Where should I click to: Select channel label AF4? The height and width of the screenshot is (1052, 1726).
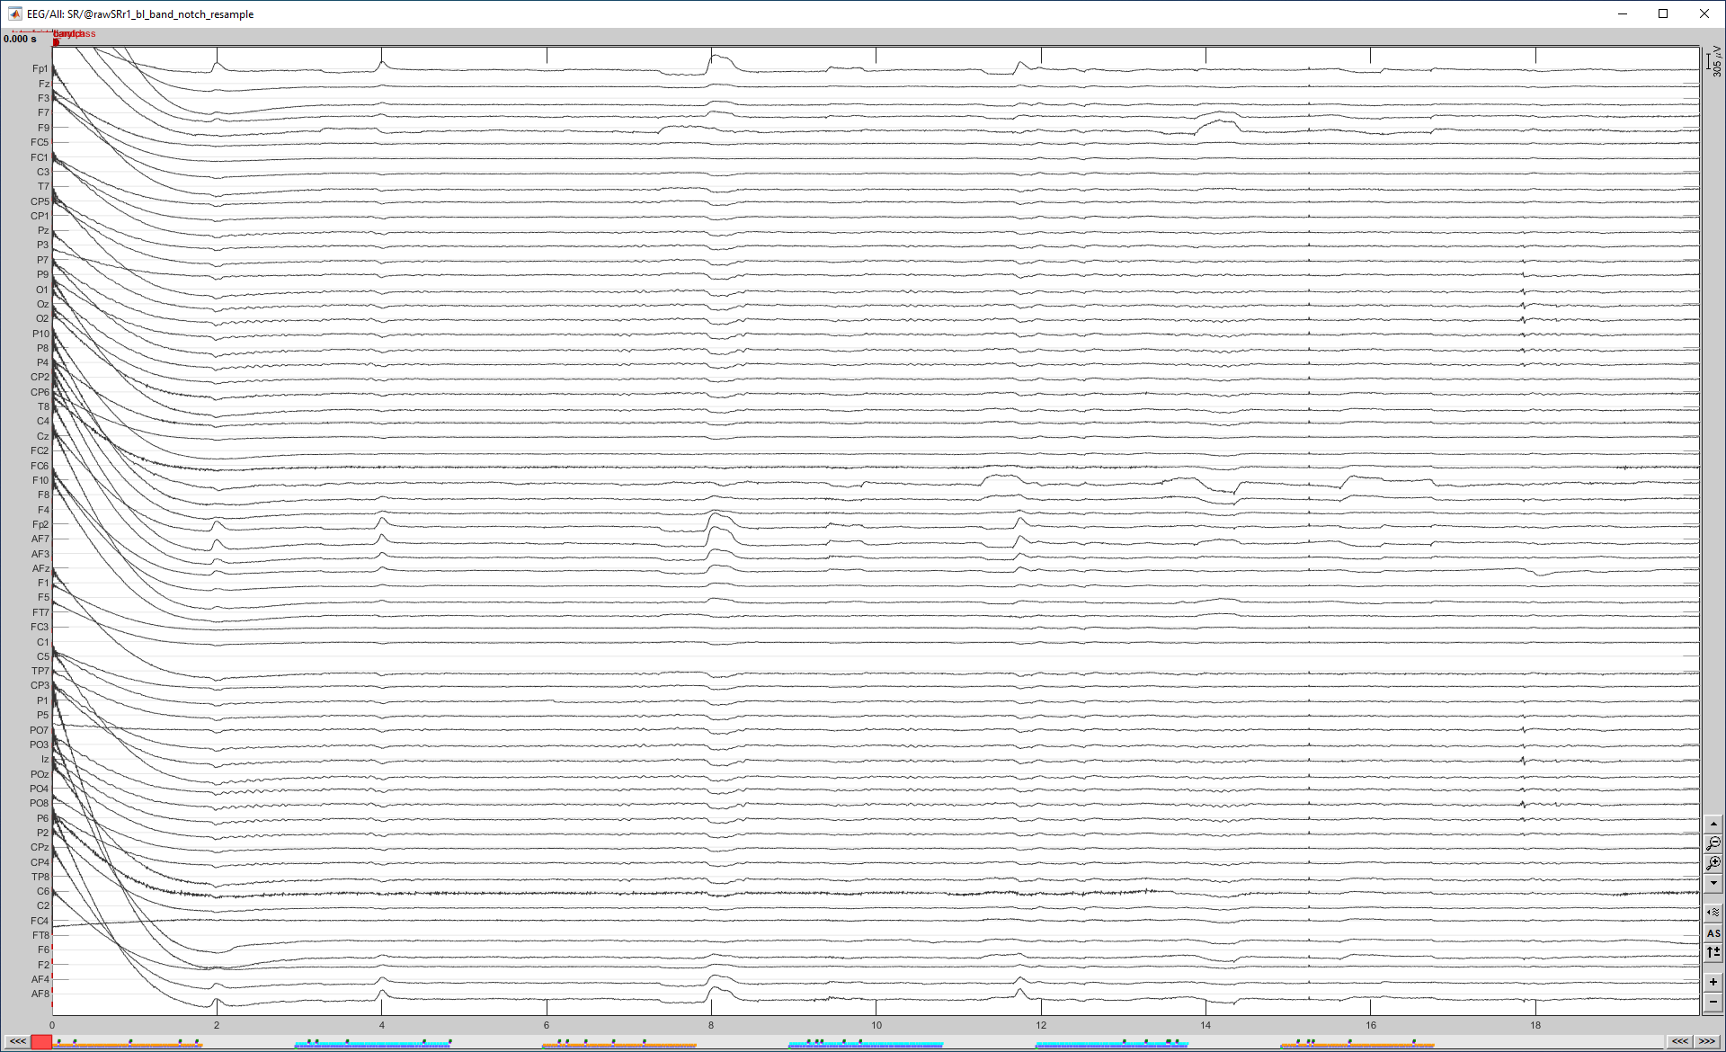40,979
